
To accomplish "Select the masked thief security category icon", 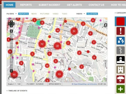I will coord(120,60).
